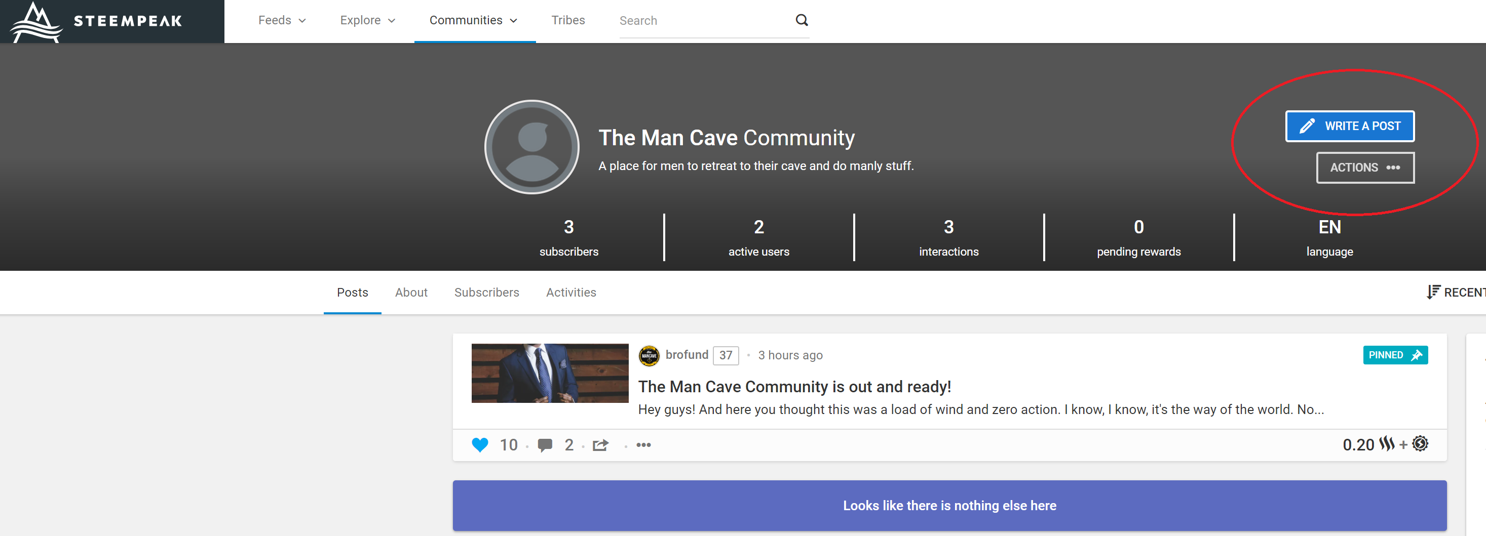Open post options three-dot icon
1486x536 pixels.
click(x=643, y=445)
